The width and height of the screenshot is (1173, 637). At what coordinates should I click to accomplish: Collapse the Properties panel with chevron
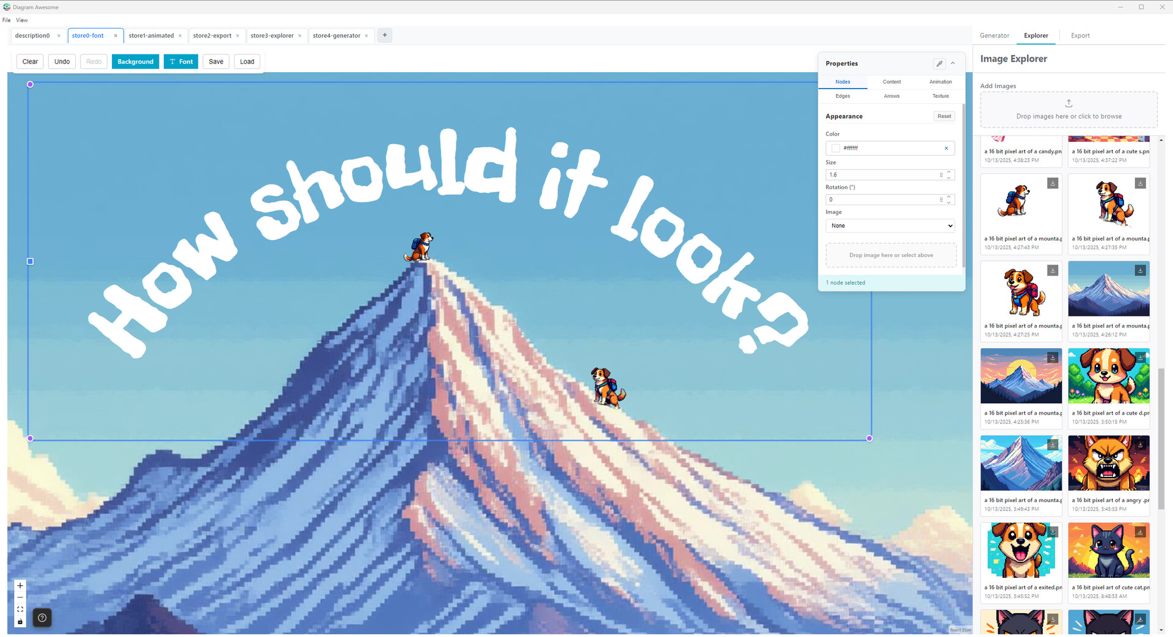coord(952,64)
